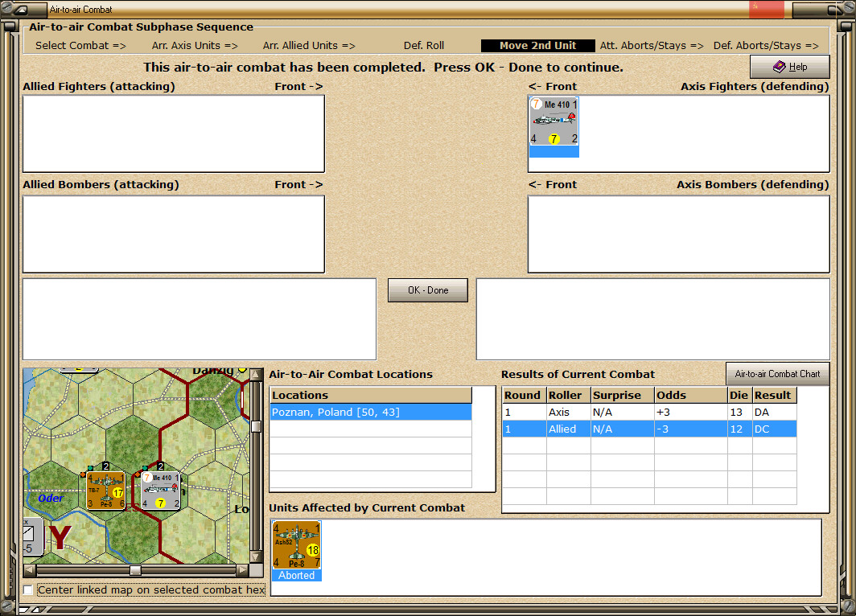The width and height of the screenshot is (856, 616).
Task: Enable Center linked map on selected combat hex
Action: click(x=28, y=589)
